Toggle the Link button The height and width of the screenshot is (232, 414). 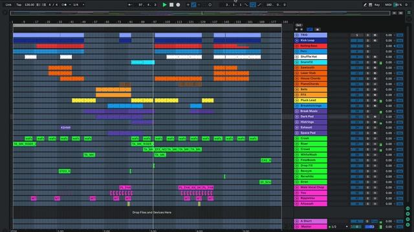(8, 5)
